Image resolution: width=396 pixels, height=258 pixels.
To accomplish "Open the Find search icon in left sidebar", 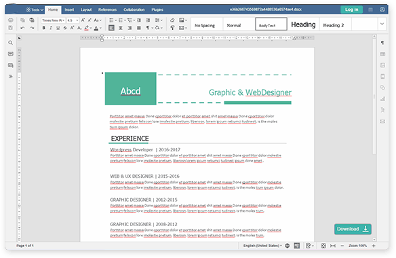I will (x=11, y=43).
